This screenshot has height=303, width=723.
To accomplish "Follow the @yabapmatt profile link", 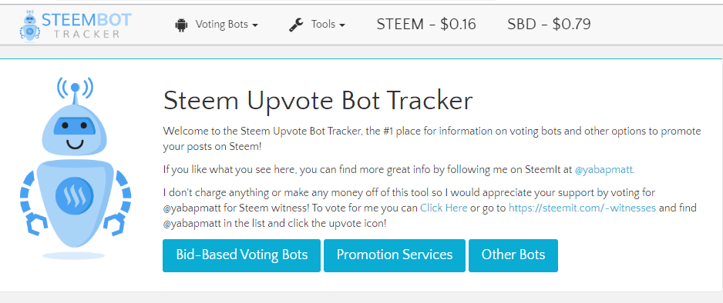I will pyautogui.click(x=604, y=170).
